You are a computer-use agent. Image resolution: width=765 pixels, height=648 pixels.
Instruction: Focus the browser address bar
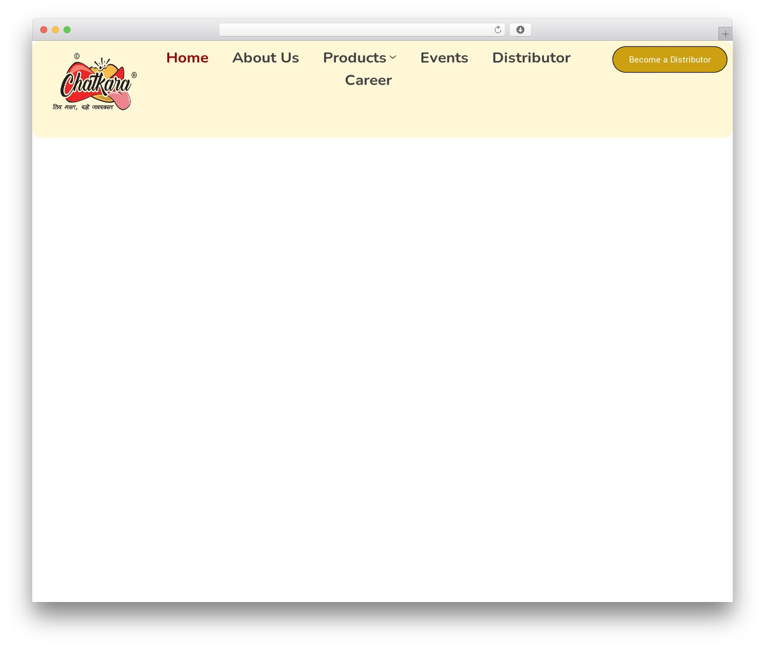(x=362, y=30)
